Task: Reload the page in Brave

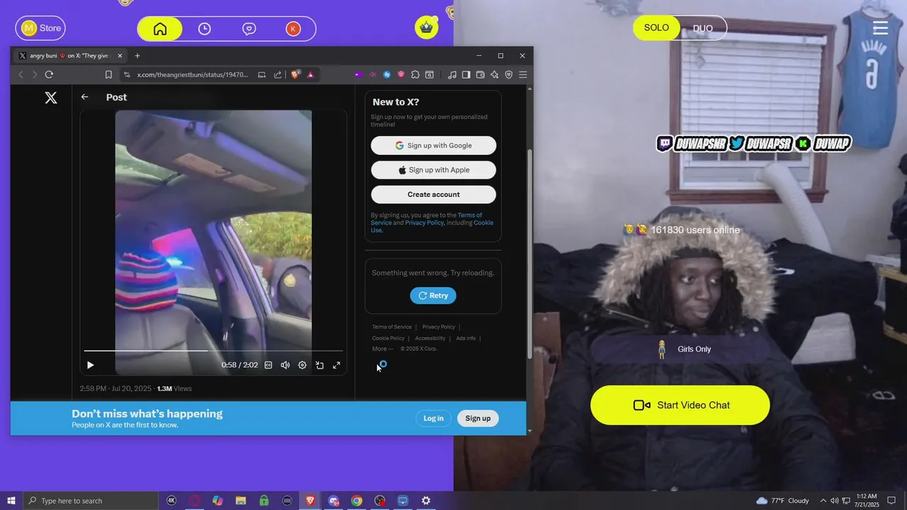Action: [x=49, y=74]
